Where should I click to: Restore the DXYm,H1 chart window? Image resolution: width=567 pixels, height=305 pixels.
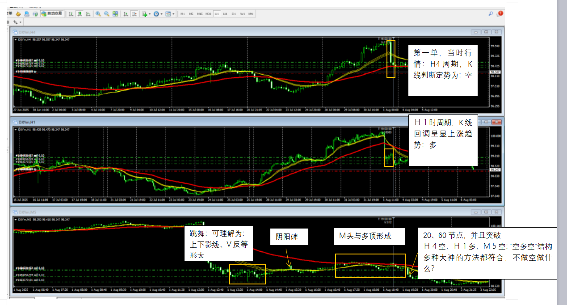point(486,122)
